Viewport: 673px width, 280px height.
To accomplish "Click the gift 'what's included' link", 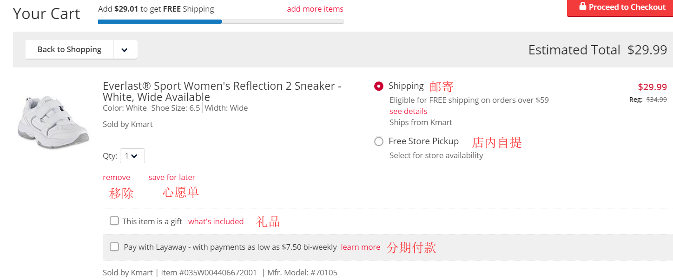I will tap(216, 221).
